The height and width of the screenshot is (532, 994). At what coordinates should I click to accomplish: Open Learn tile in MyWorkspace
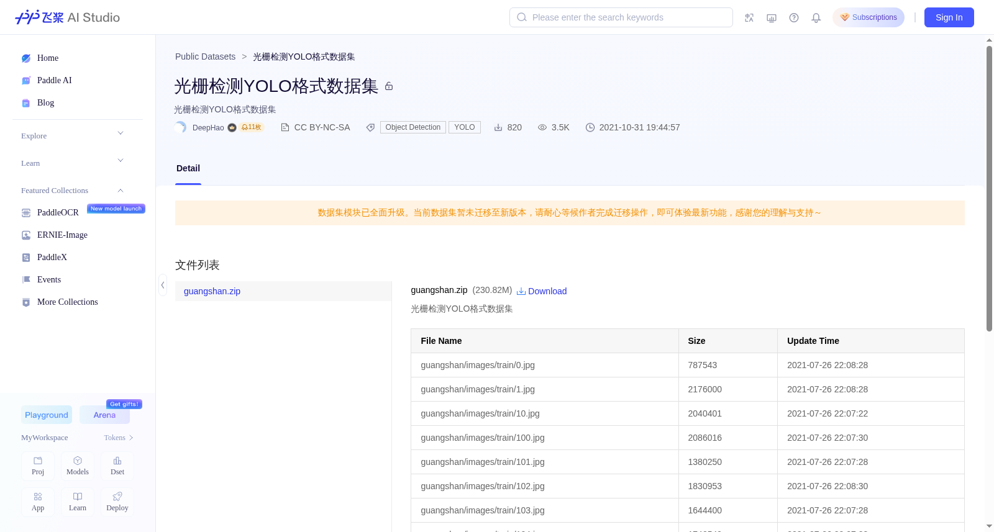pos(78,502)
